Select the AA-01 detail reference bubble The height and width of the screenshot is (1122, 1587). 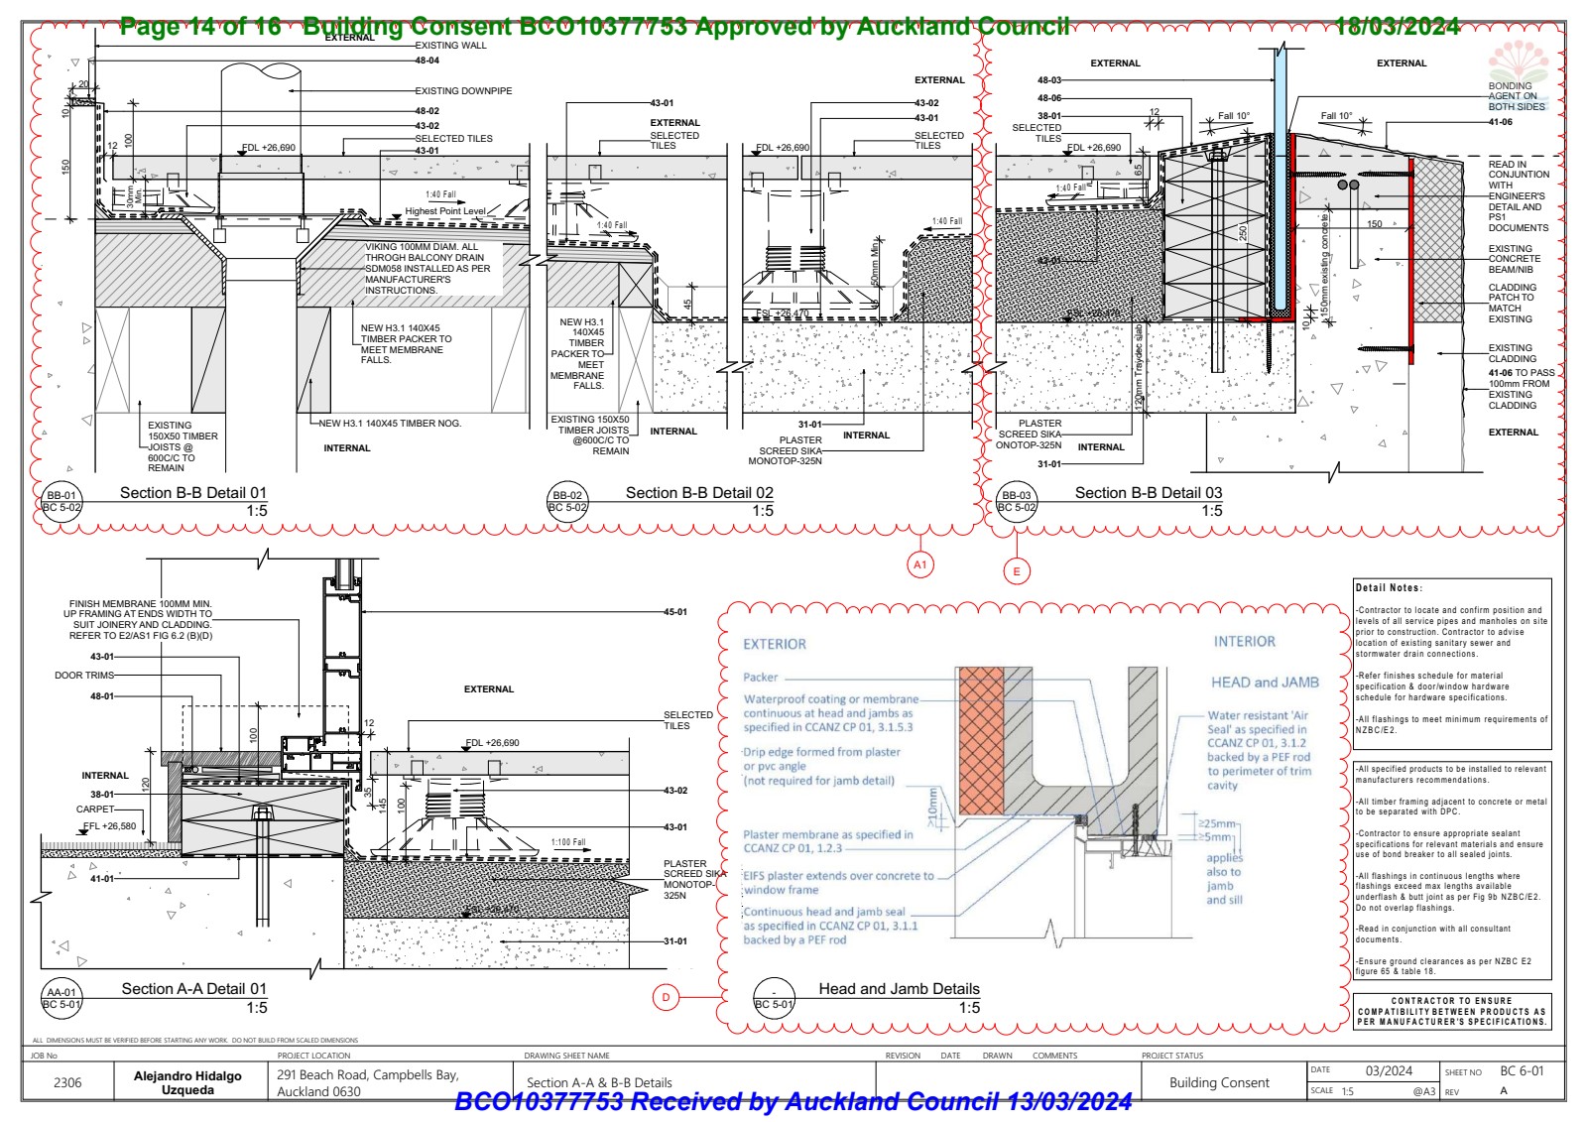point(61,997)
